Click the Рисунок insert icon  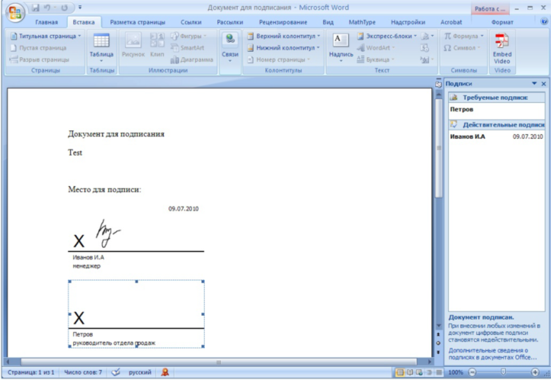tap(133, 45)
